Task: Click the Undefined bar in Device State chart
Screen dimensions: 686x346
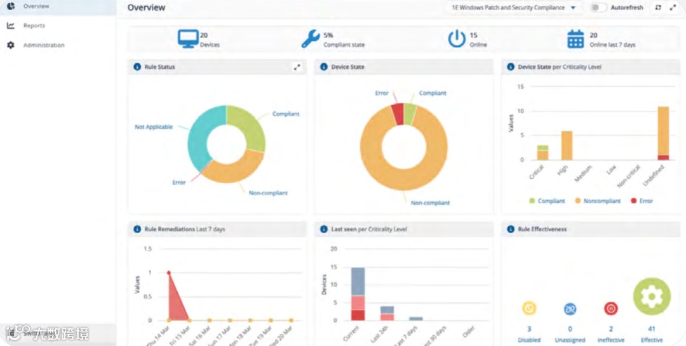Action: tap(664, 134)
